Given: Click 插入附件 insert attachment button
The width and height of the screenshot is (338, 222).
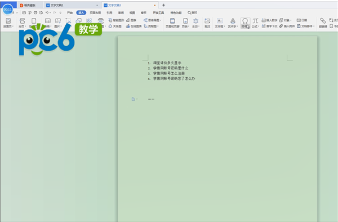Looking at the screenshot, I should [287, 26].
